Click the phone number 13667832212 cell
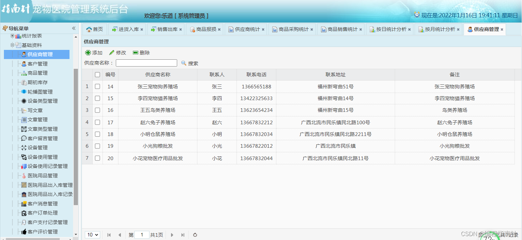Screen dimensions: 522x240 (256, 123)
